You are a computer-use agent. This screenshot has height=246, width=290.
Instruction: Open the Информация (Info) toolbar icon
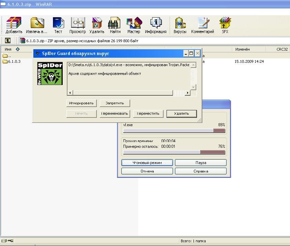click(155, 24)
